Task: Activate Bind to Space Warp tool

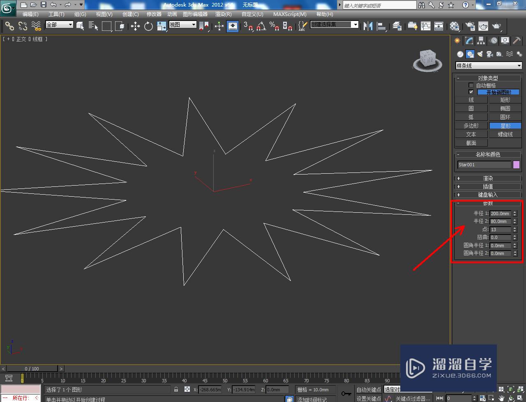Action: pos(37,26)
